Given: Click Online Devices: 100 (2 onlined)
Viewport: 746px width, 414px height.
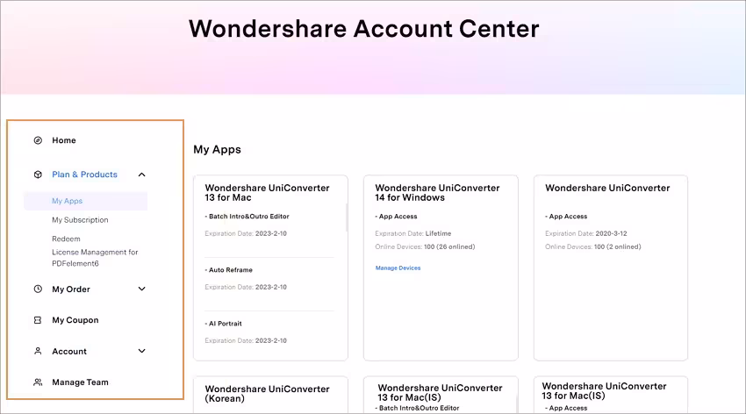Looking at the screenshot, I should [592, 246].
